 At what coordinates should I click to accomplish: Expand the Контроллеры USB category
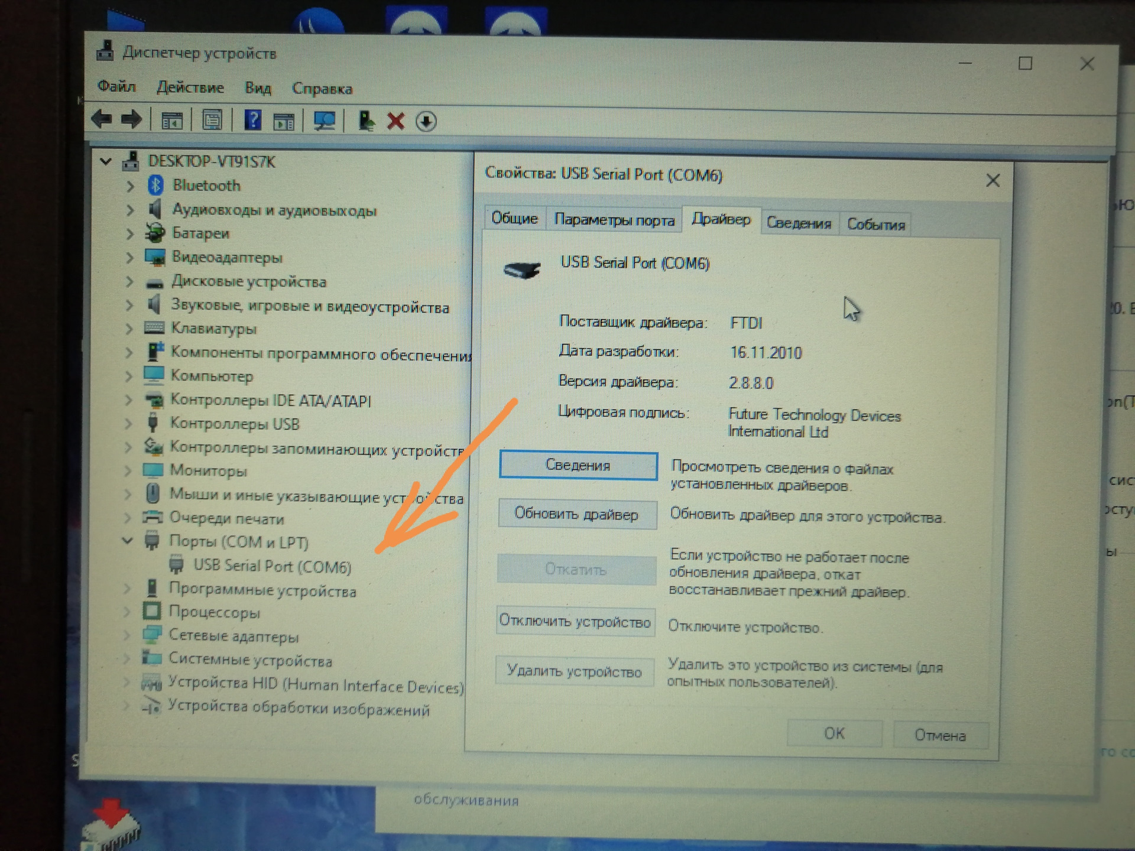pos(128,423)
